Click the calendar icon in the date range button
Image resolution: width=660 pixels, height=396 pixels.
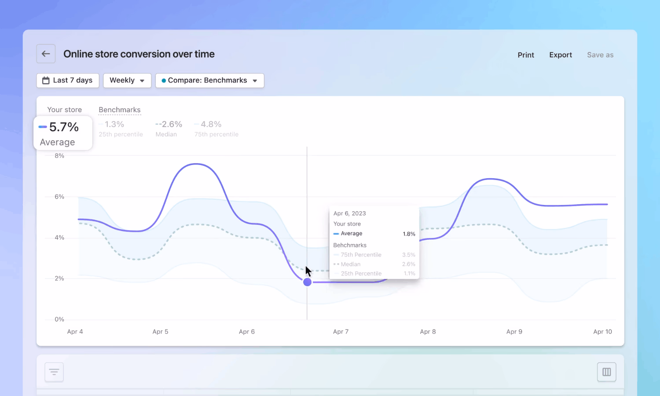pyautogui.click(x=46, y=81)
